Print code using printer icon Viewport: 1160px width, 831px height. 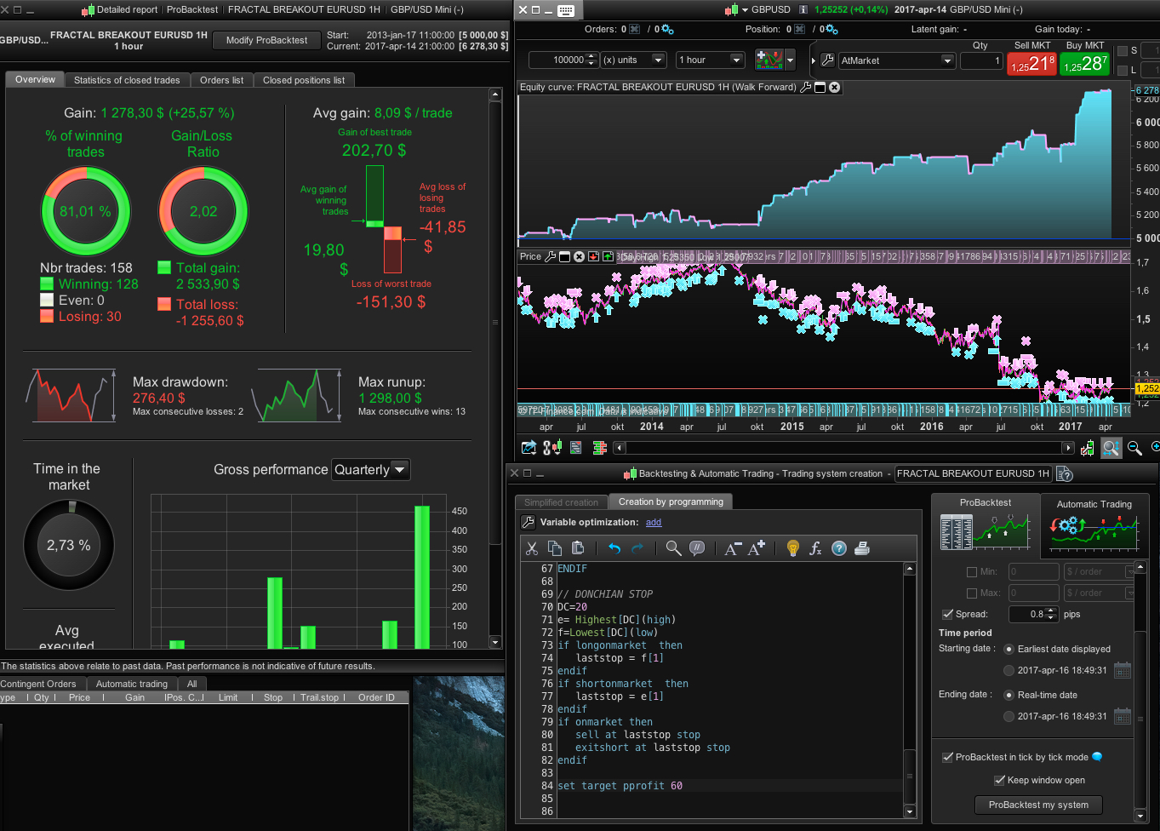[x=862, y=548]
